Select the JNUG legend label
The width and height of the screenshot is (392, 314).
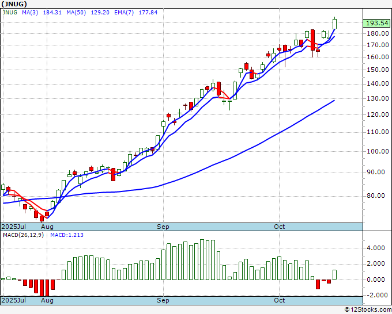click(x=10, y=12)
